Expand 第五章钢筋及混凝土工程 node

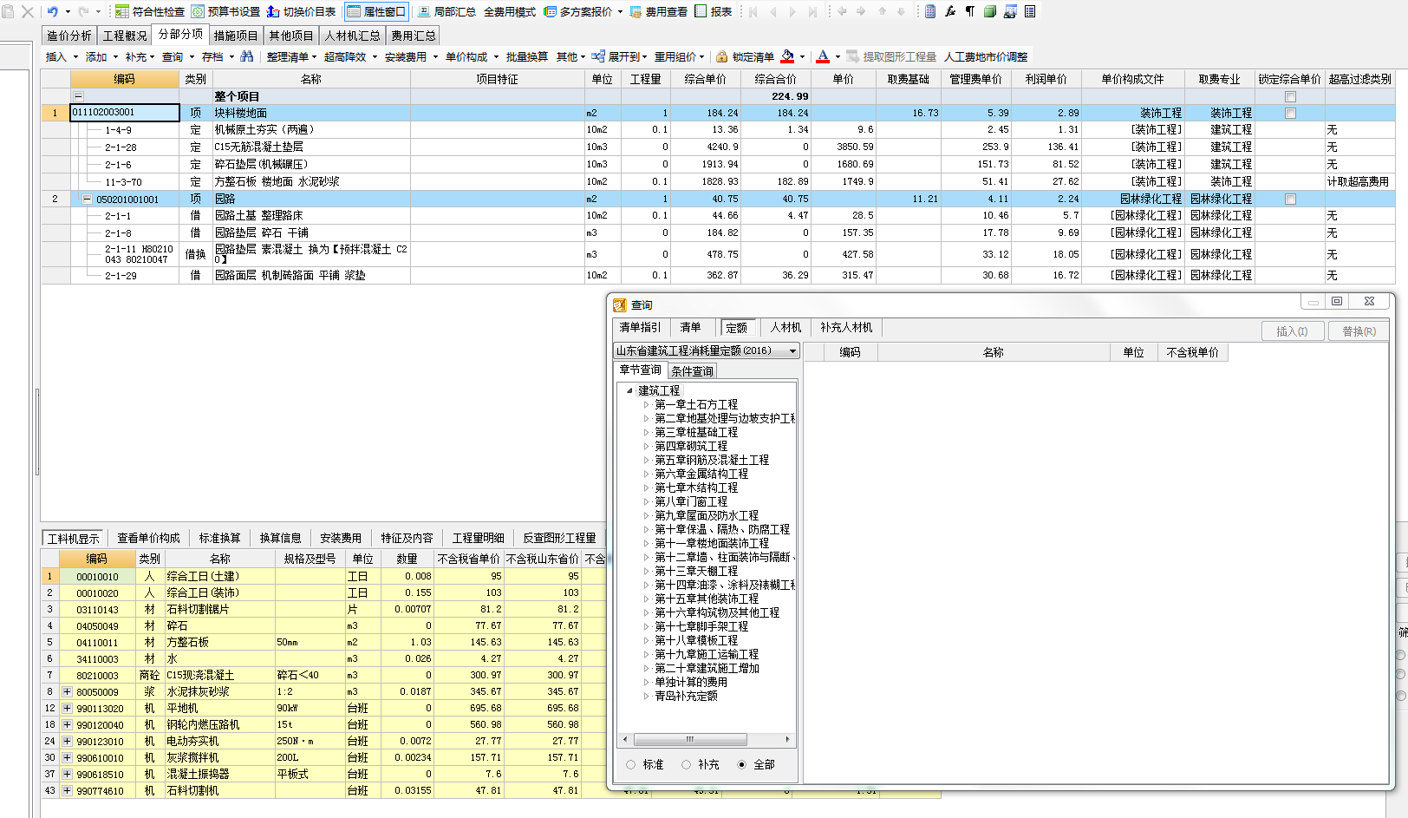coord(646,460)
